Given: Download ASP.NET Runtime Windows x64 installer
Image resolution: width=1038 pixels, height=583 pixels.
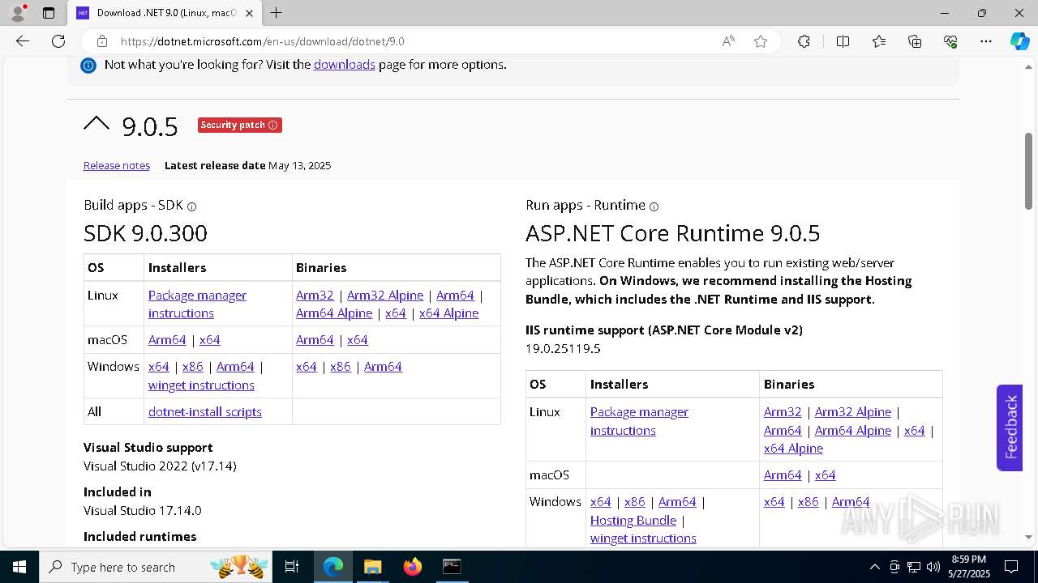Looking at the screenshot, I should (x=601, y=502).
